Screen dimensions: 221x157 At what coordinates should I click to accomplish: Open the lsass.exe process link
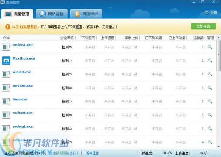click(20, 99)
